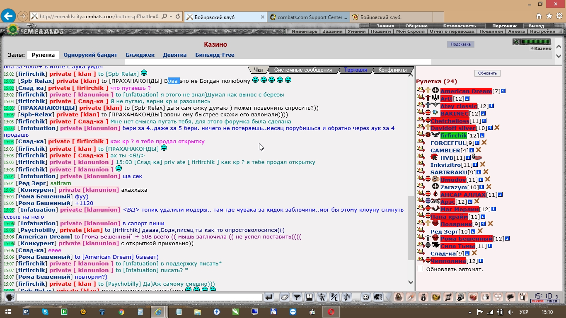
Task: Open Chrome from the taskbar
Action: coord(121,312)
